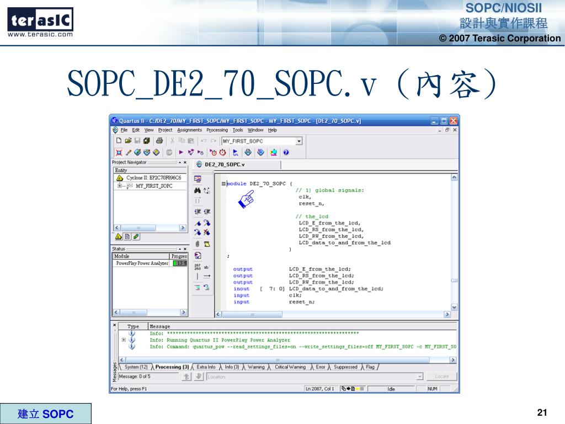Open a file with the folder icon
Image resolution: width=565 pixels, height=424 pixels.
[128, 141]
